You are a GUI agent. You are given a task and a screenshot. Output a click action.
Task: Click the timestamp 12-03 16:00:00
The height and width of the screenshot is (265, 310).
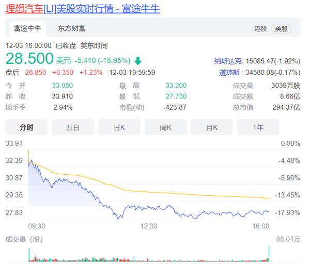click(28, 45)
